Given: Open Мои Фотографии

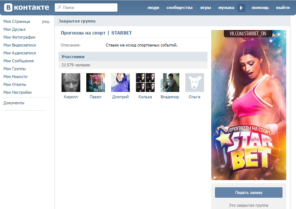Looking at the screenshot, I should (x=19, y=38).
